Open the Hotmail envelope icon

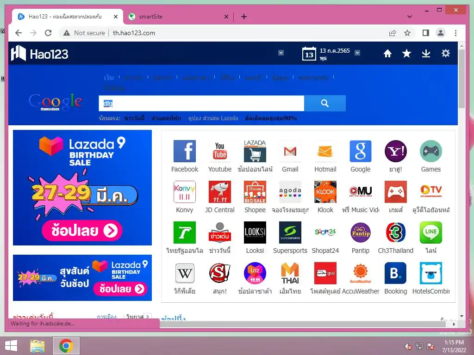[x=325, y=151]
